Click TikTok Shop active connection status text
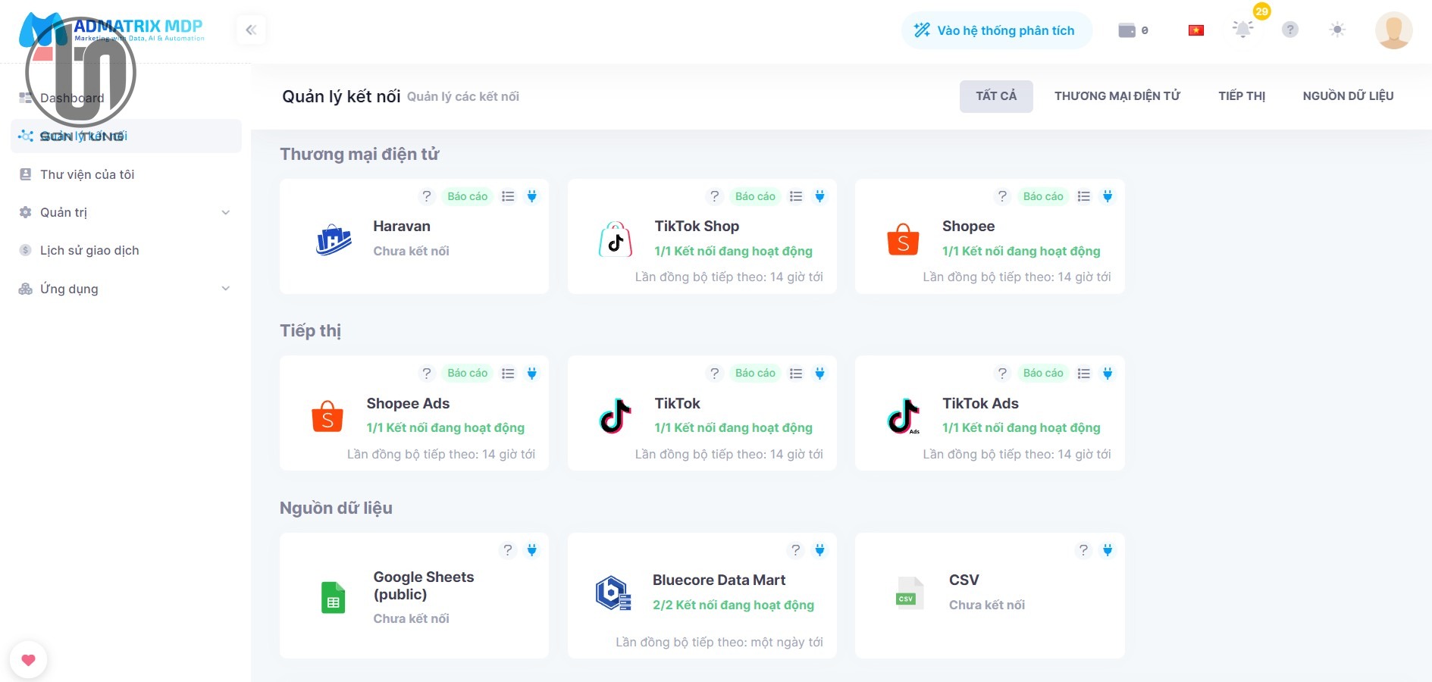 coord(733,251)
